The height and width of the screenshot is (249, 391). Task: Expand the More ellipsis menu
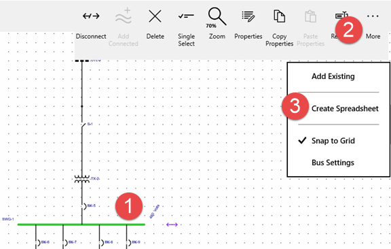coord(373,16)
